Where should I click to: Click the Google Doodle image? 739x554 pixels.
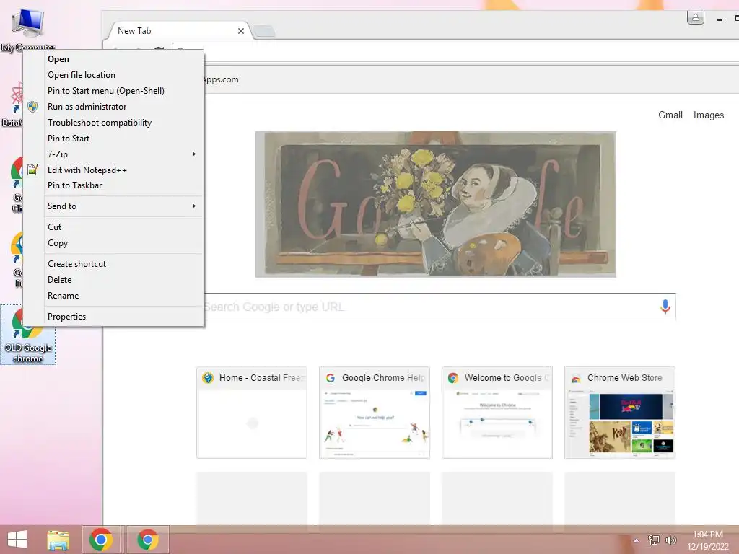click(x=435, y=204)
